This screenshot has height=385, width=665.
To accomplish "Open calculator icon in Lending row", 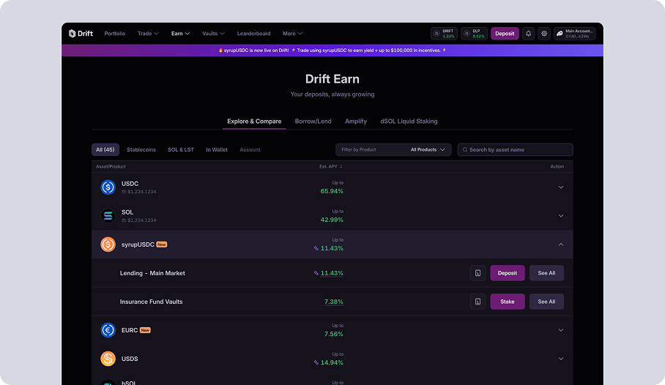I will 478,273.
